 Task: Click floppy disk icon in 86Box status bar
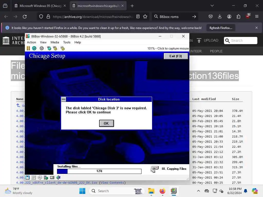[27, 178]
